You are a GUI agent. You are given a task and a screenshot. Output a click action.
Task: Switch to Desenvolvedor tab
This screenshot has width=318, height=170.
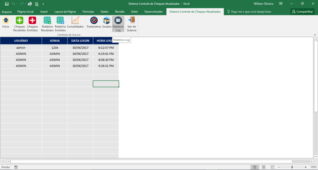click(x=154, y=12)
